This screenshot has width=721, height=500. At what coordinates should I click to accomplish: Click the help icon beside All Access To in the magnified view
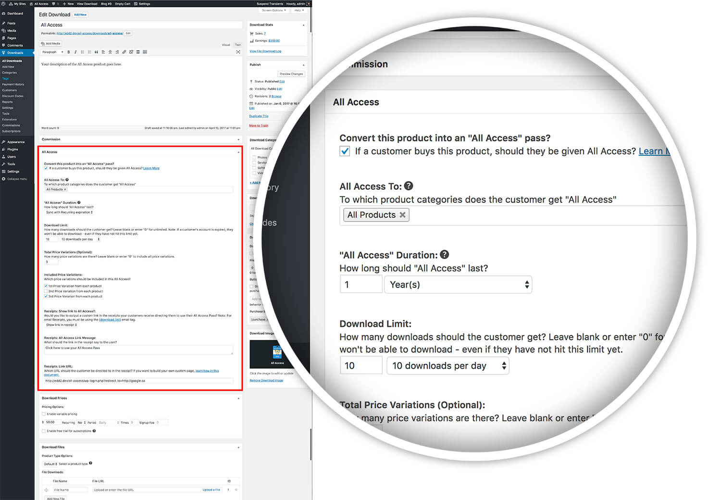click(x=409, y=186)
